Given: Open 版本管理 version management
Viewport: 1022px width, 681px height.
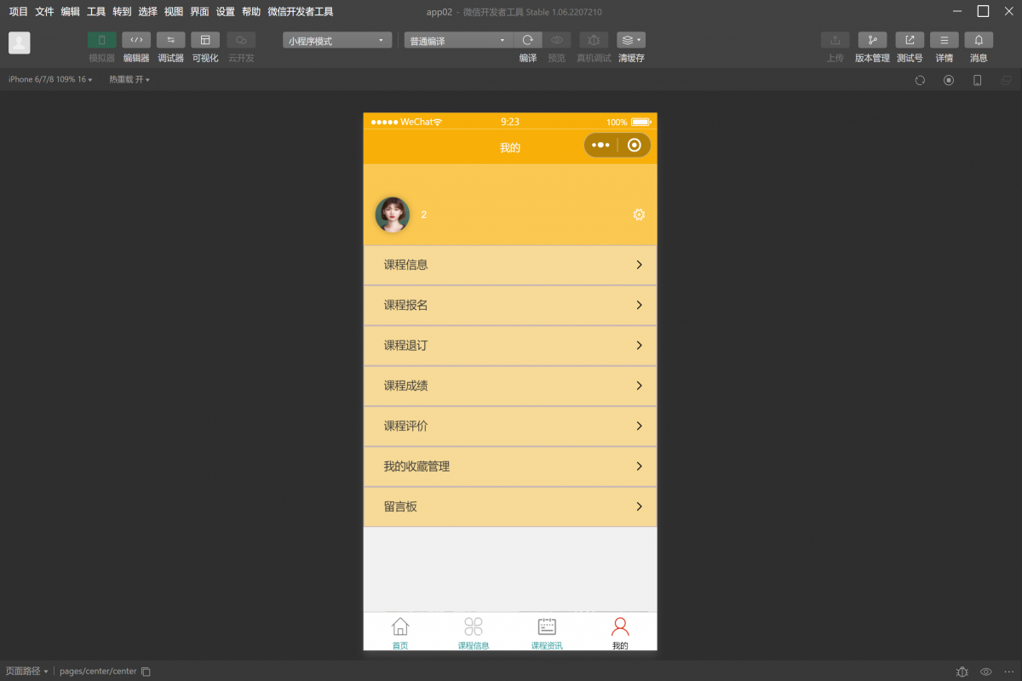Looking at the screenshot, I should [x=872, y=40].
